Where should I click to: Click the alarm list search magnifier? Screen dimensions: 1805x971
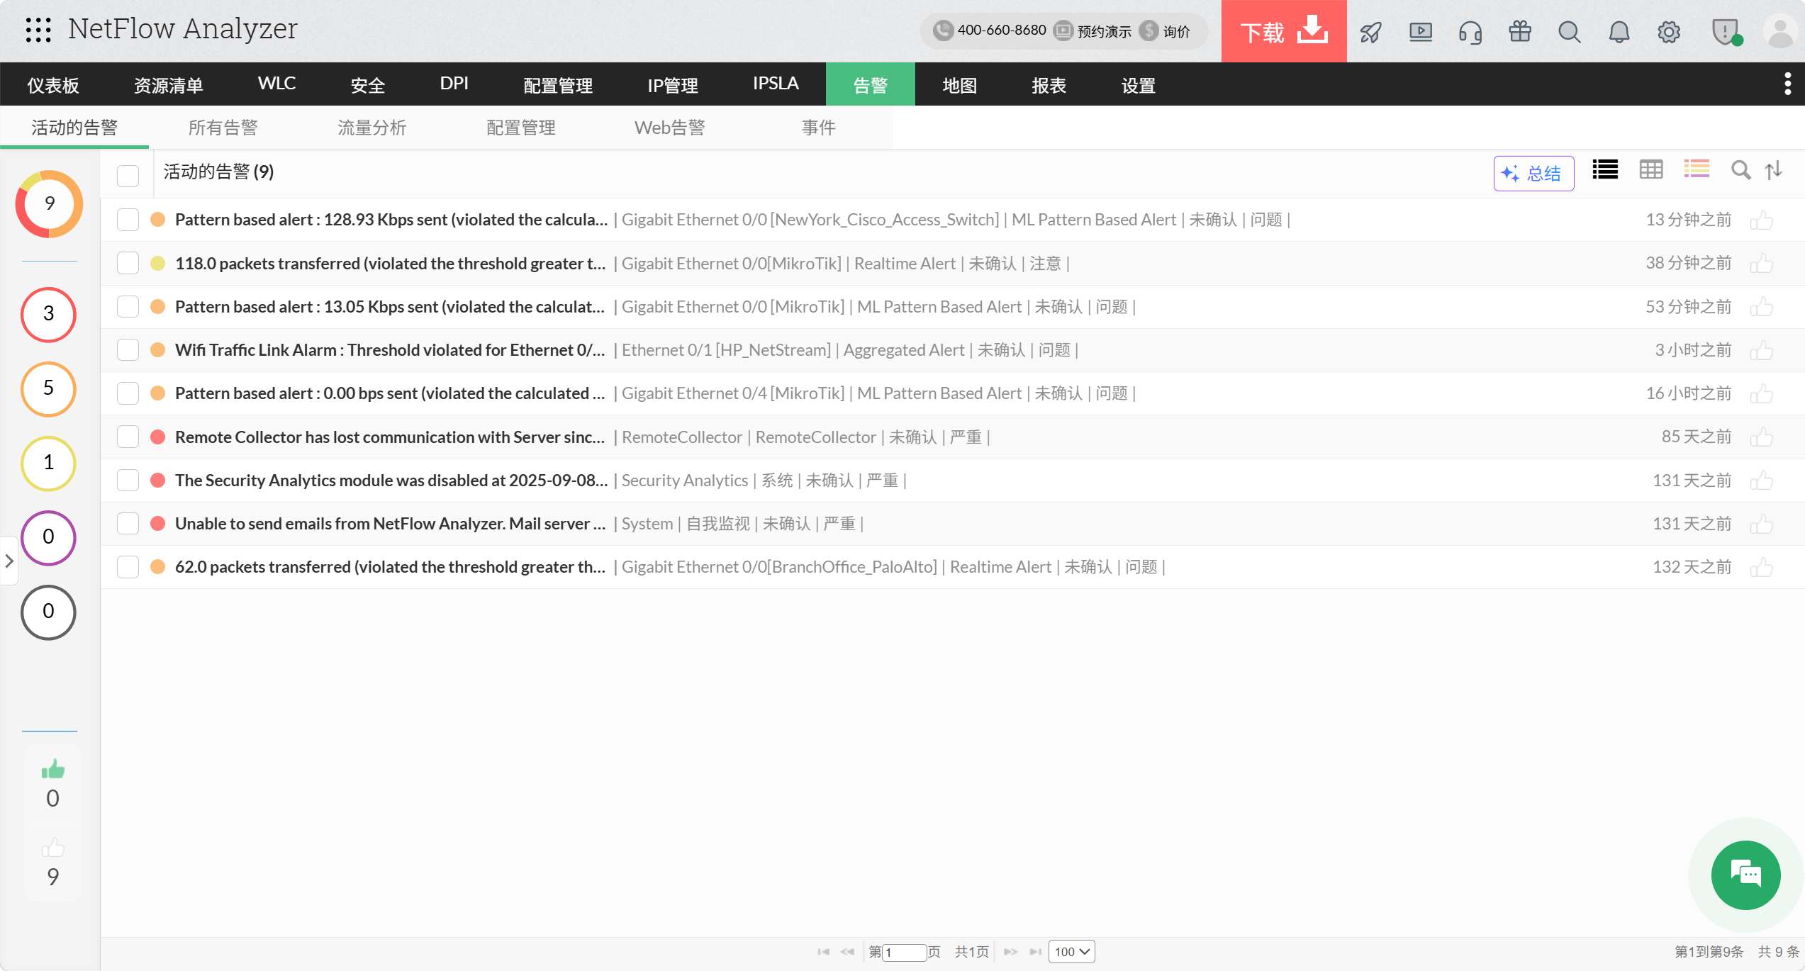pyautogui.click(x=1740, y=170)
